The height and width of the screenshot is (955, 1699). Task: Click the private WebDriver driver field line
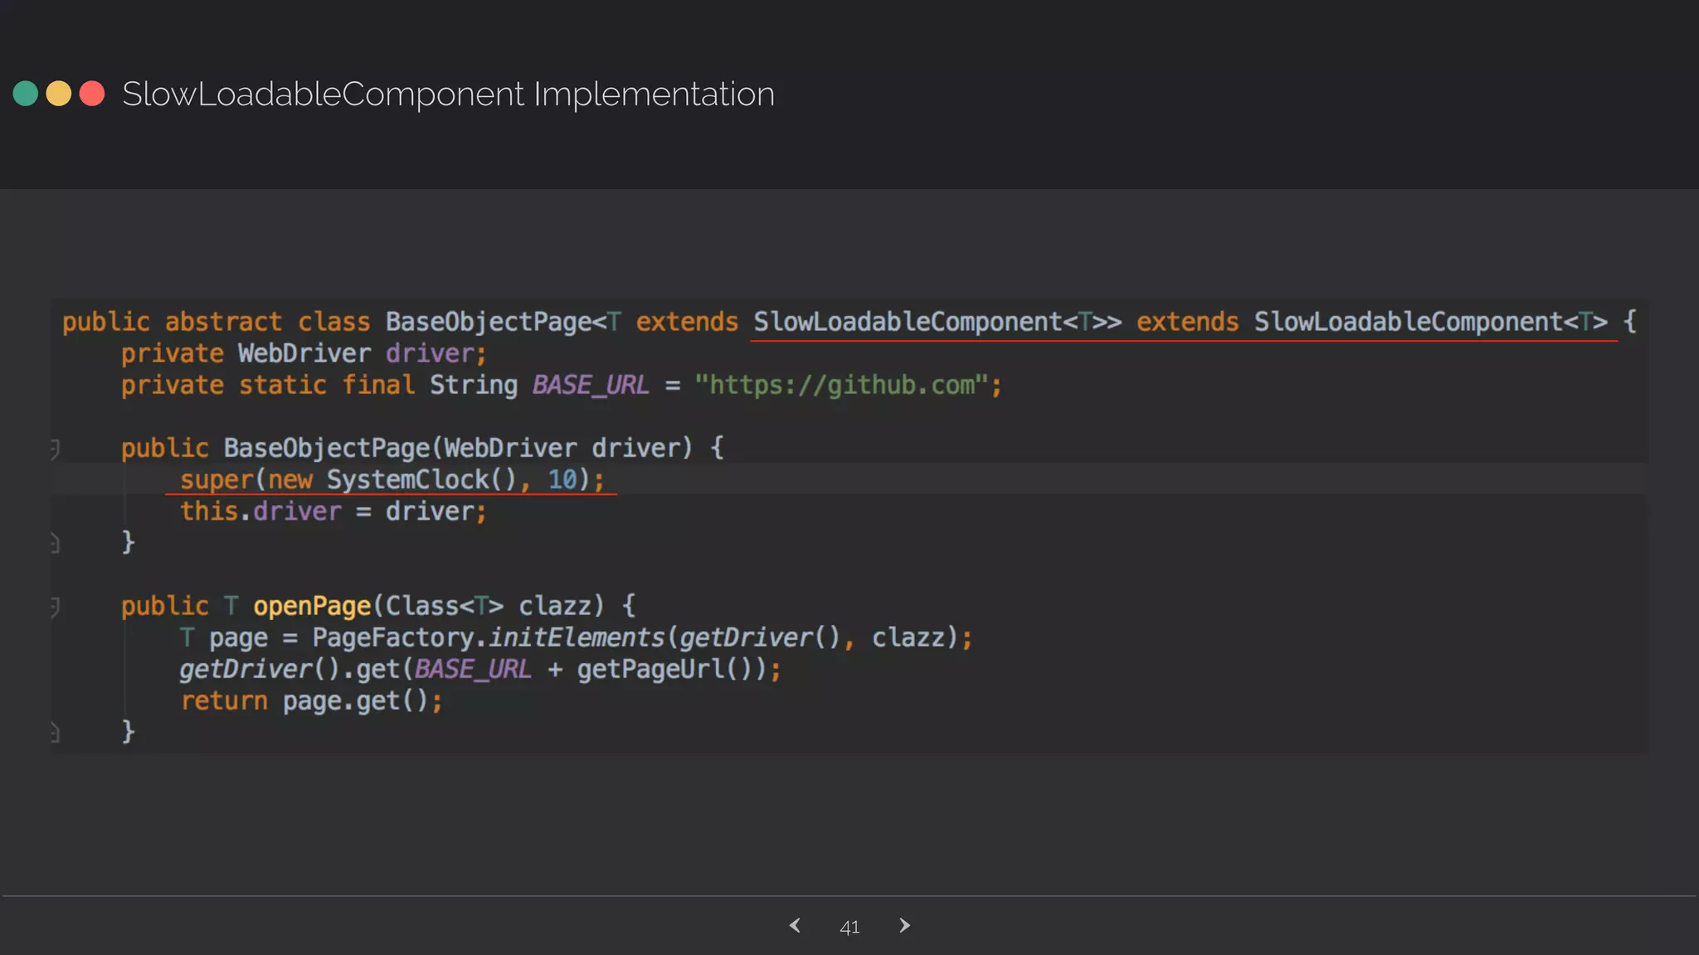304,354
